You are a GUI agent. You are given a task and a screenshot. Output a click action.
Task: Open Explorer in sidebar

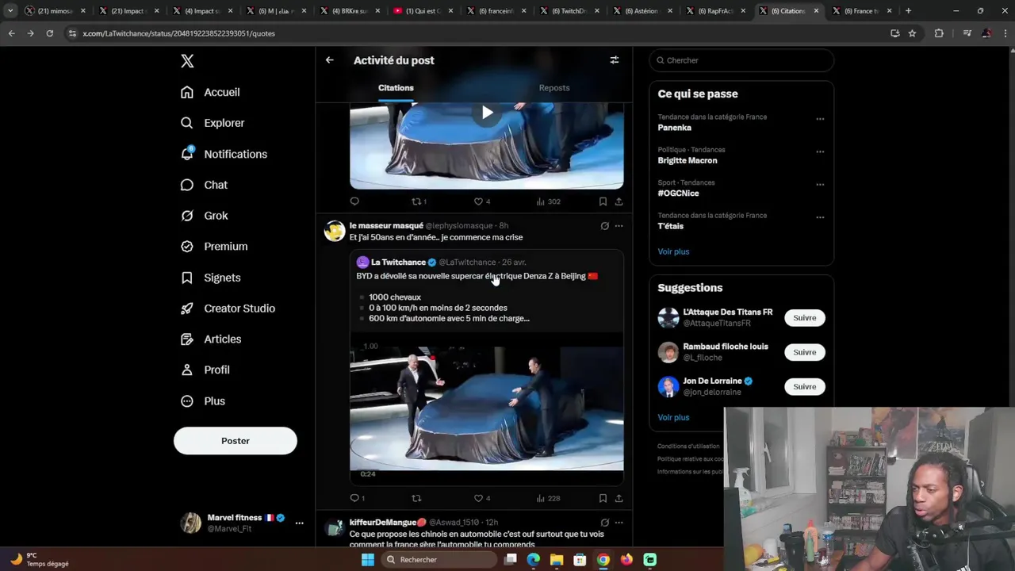[x=213, y=123]
